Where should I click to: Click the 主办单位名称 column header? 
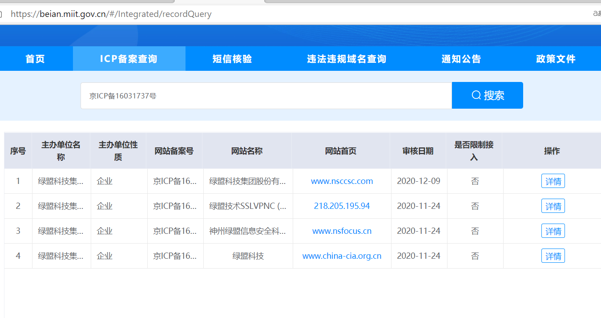click(x=61, y=151)
